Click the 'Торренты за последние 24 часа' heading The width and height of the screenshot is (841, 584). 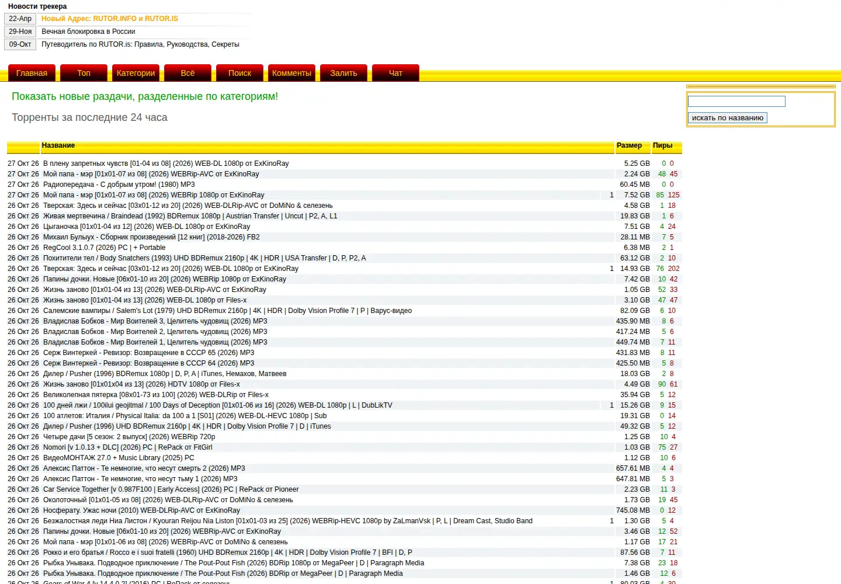(x=89, y=117)
